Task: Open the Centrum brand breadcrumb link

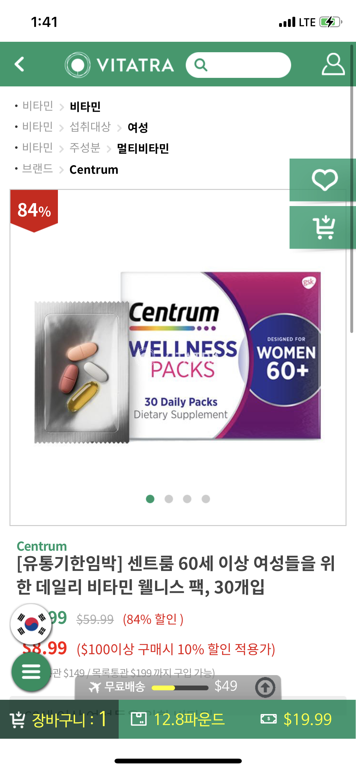Action: pos(94,170)
